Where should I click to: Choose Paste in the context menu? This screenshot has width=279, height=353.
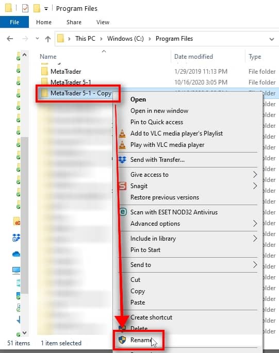138,302
